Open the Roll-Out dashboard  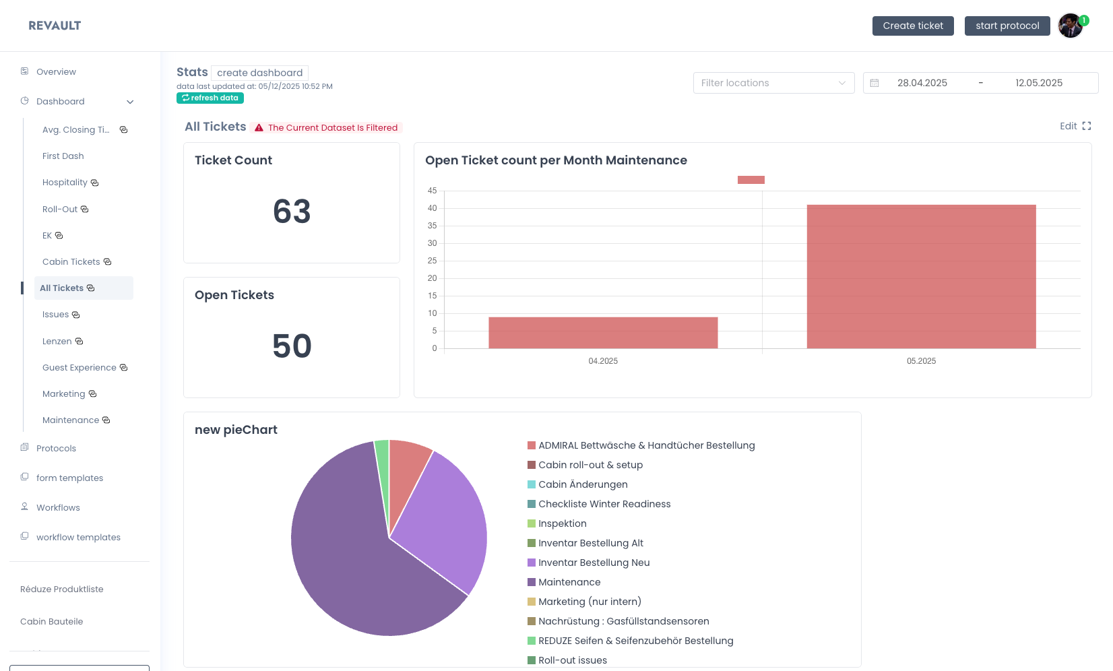(60, 209)
